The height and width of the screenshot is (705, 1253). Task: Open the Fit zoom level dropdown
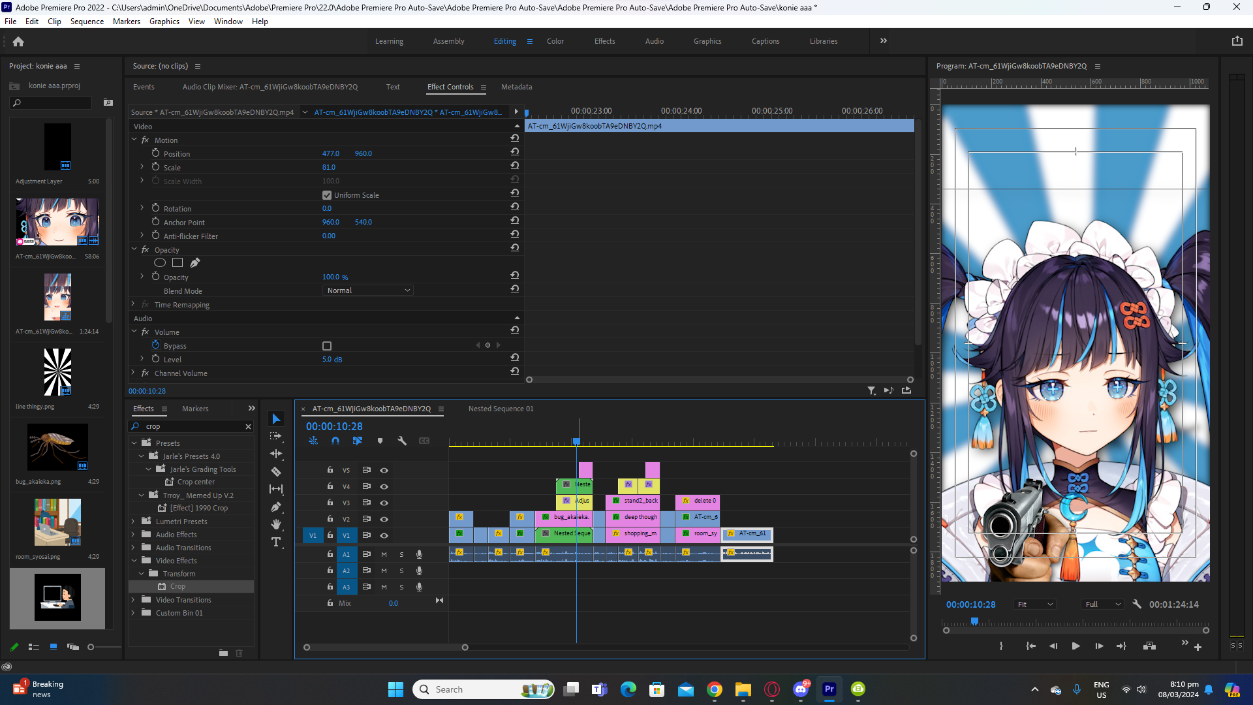1034,604
